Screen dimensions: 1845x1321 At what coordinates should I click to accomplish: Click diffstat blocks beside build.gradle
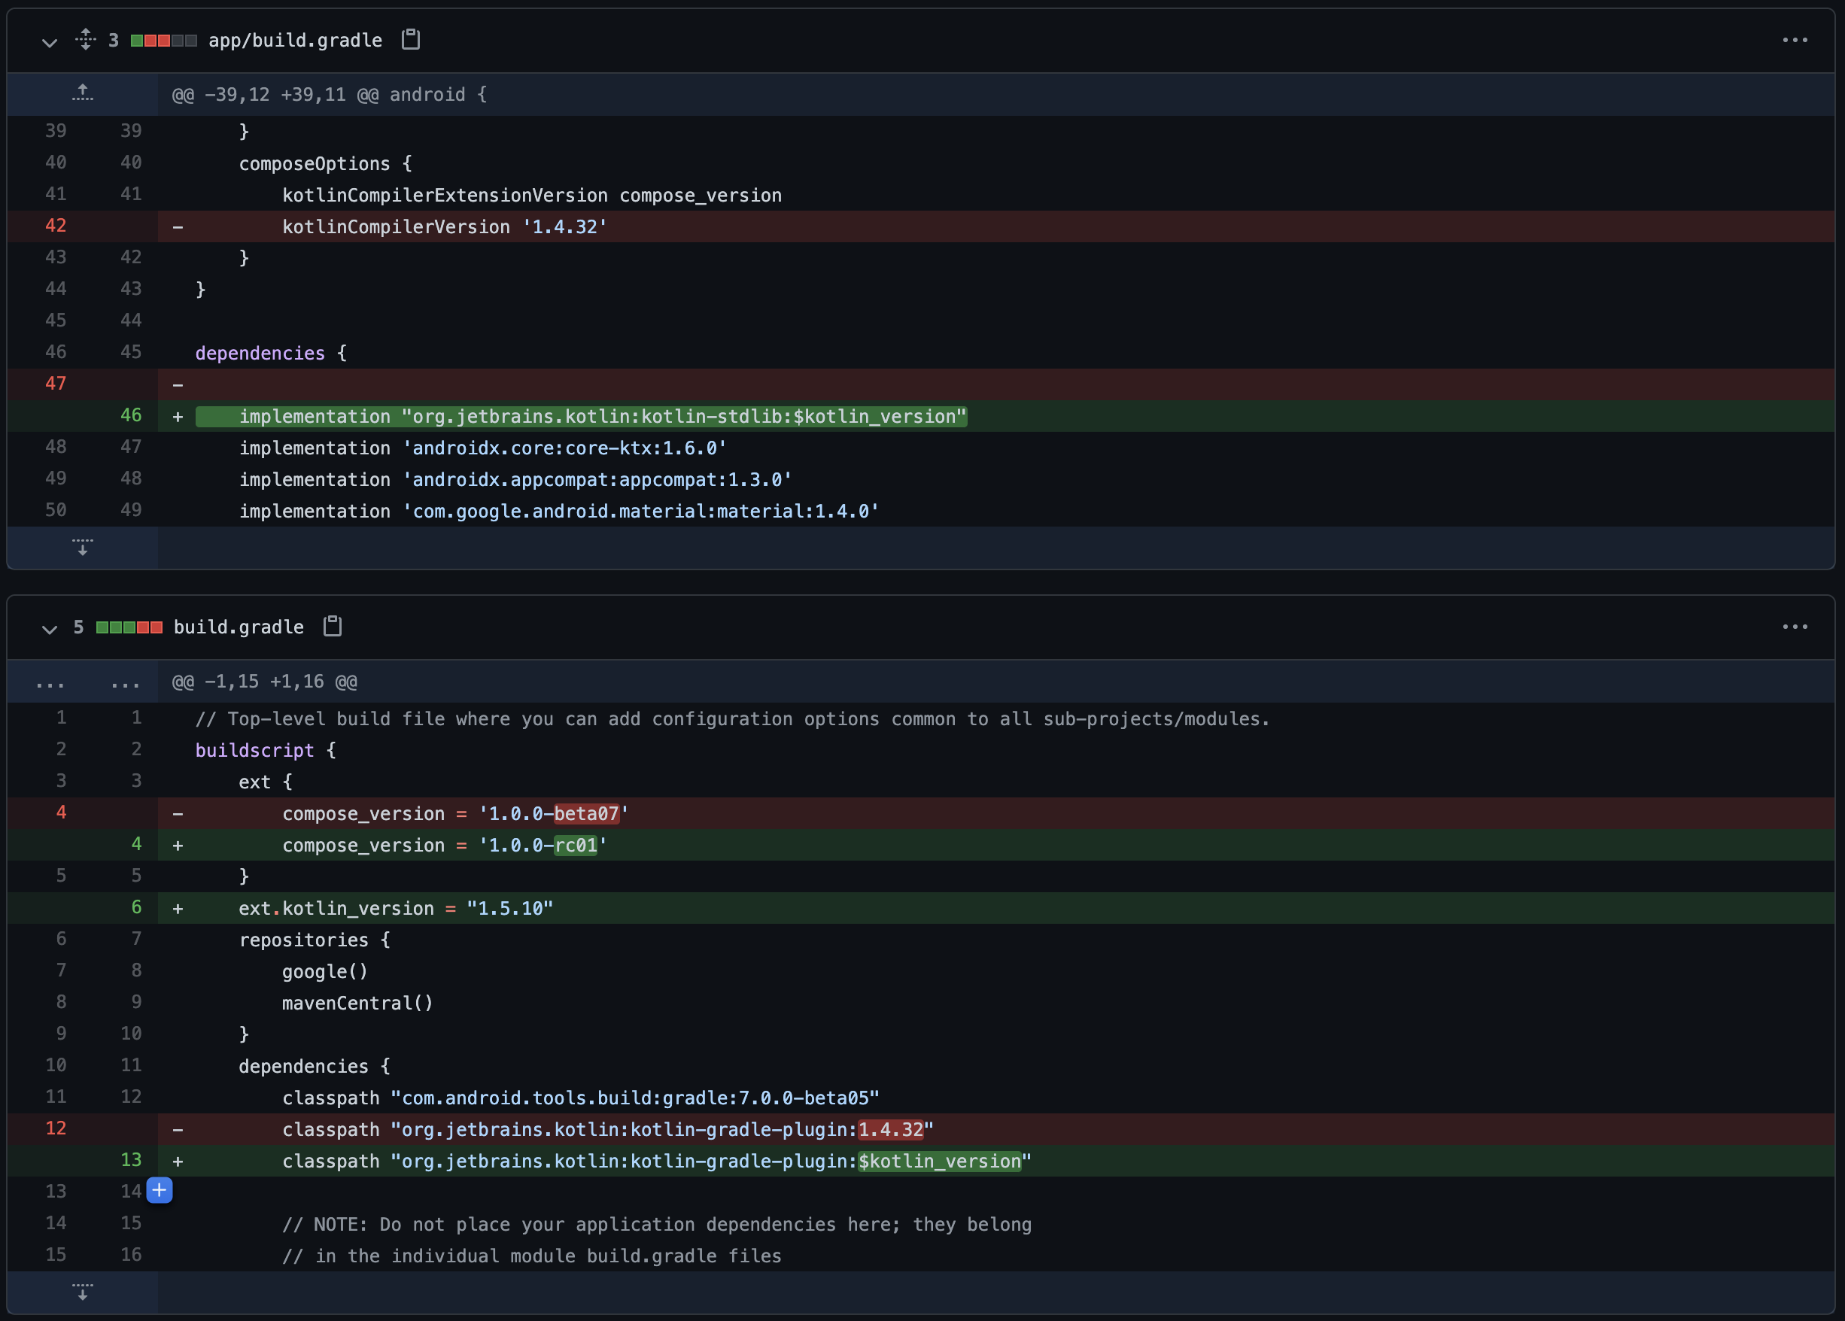point(129,627)
